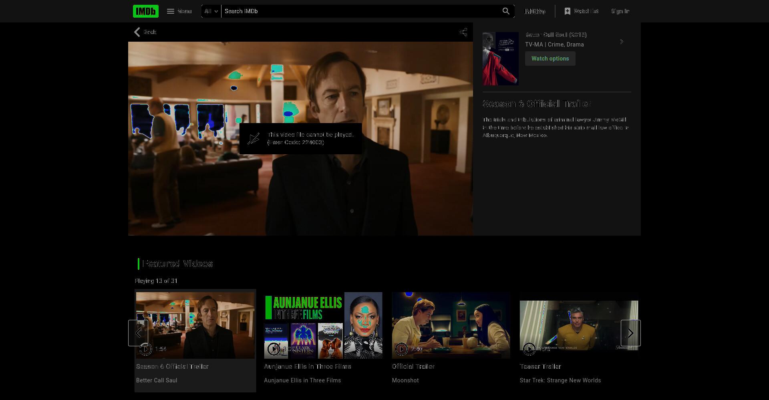Show next featured videos arrow

click(630, 333)
